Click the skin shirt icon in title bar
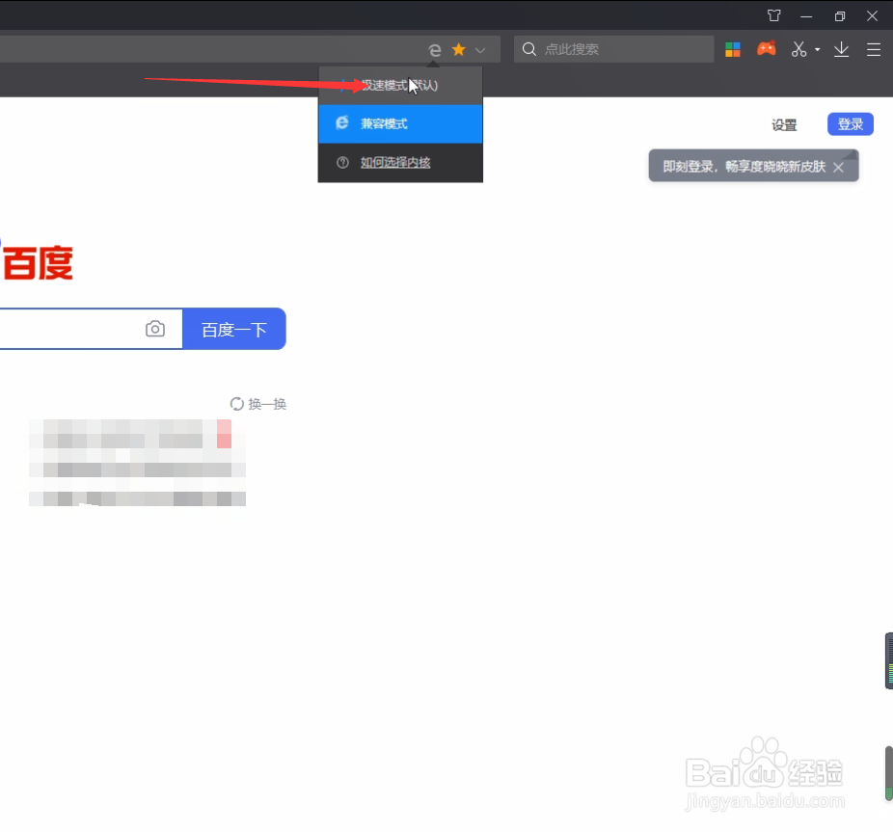The image size is (893, 832). [773, 15]
